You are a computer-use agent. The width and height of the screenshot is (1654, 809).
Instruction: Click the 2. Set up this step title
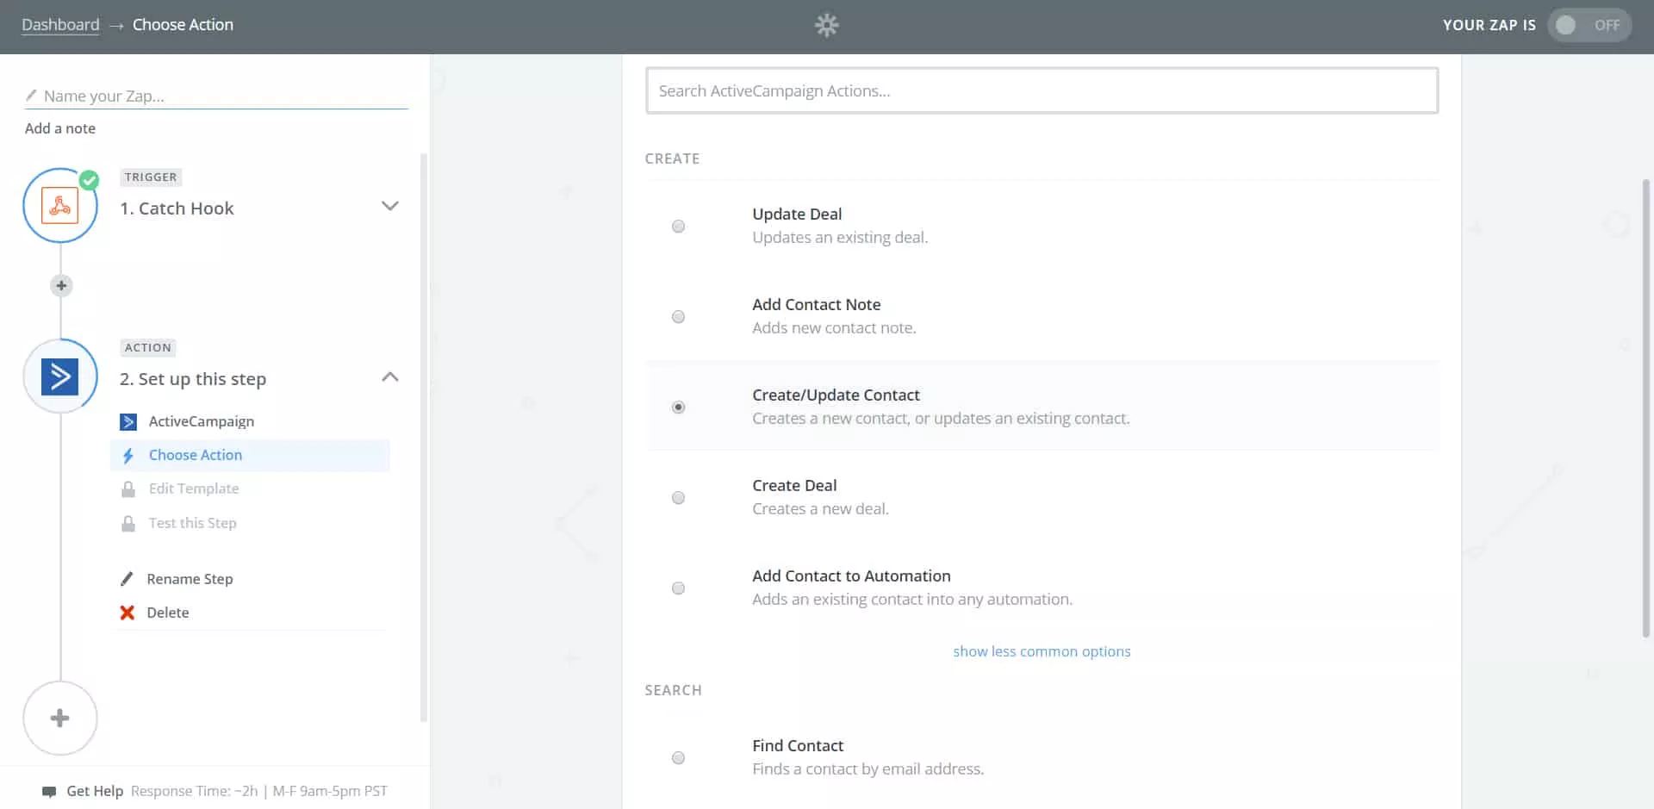click(x=193, y=379)
